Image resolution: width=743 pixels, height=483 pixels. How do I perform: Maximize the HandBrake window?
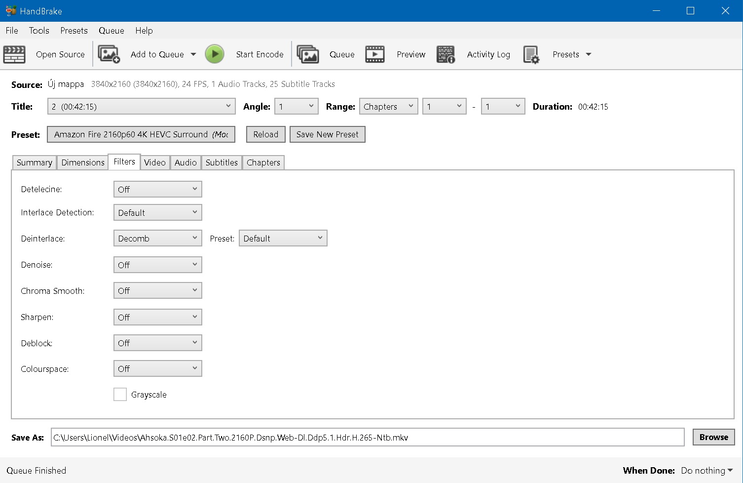pyautogui.click(x=691, y=10)
